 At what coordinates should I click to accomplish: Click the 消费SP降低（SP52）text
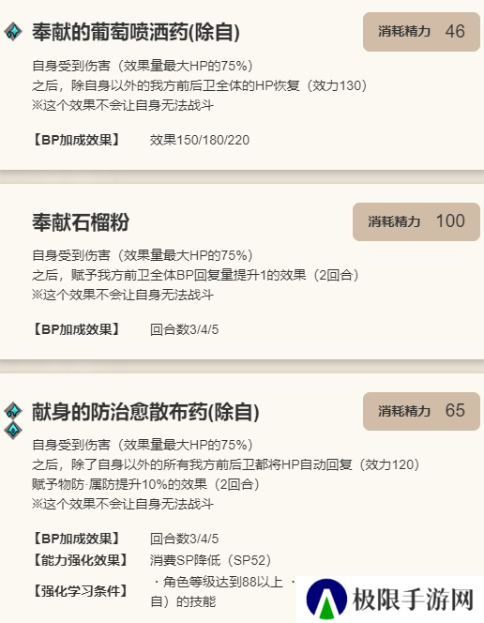(x=210, y=560)
